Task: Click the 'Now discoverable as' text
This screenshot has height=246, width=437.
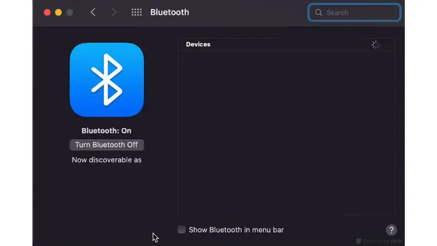Action: coord(107,160)
